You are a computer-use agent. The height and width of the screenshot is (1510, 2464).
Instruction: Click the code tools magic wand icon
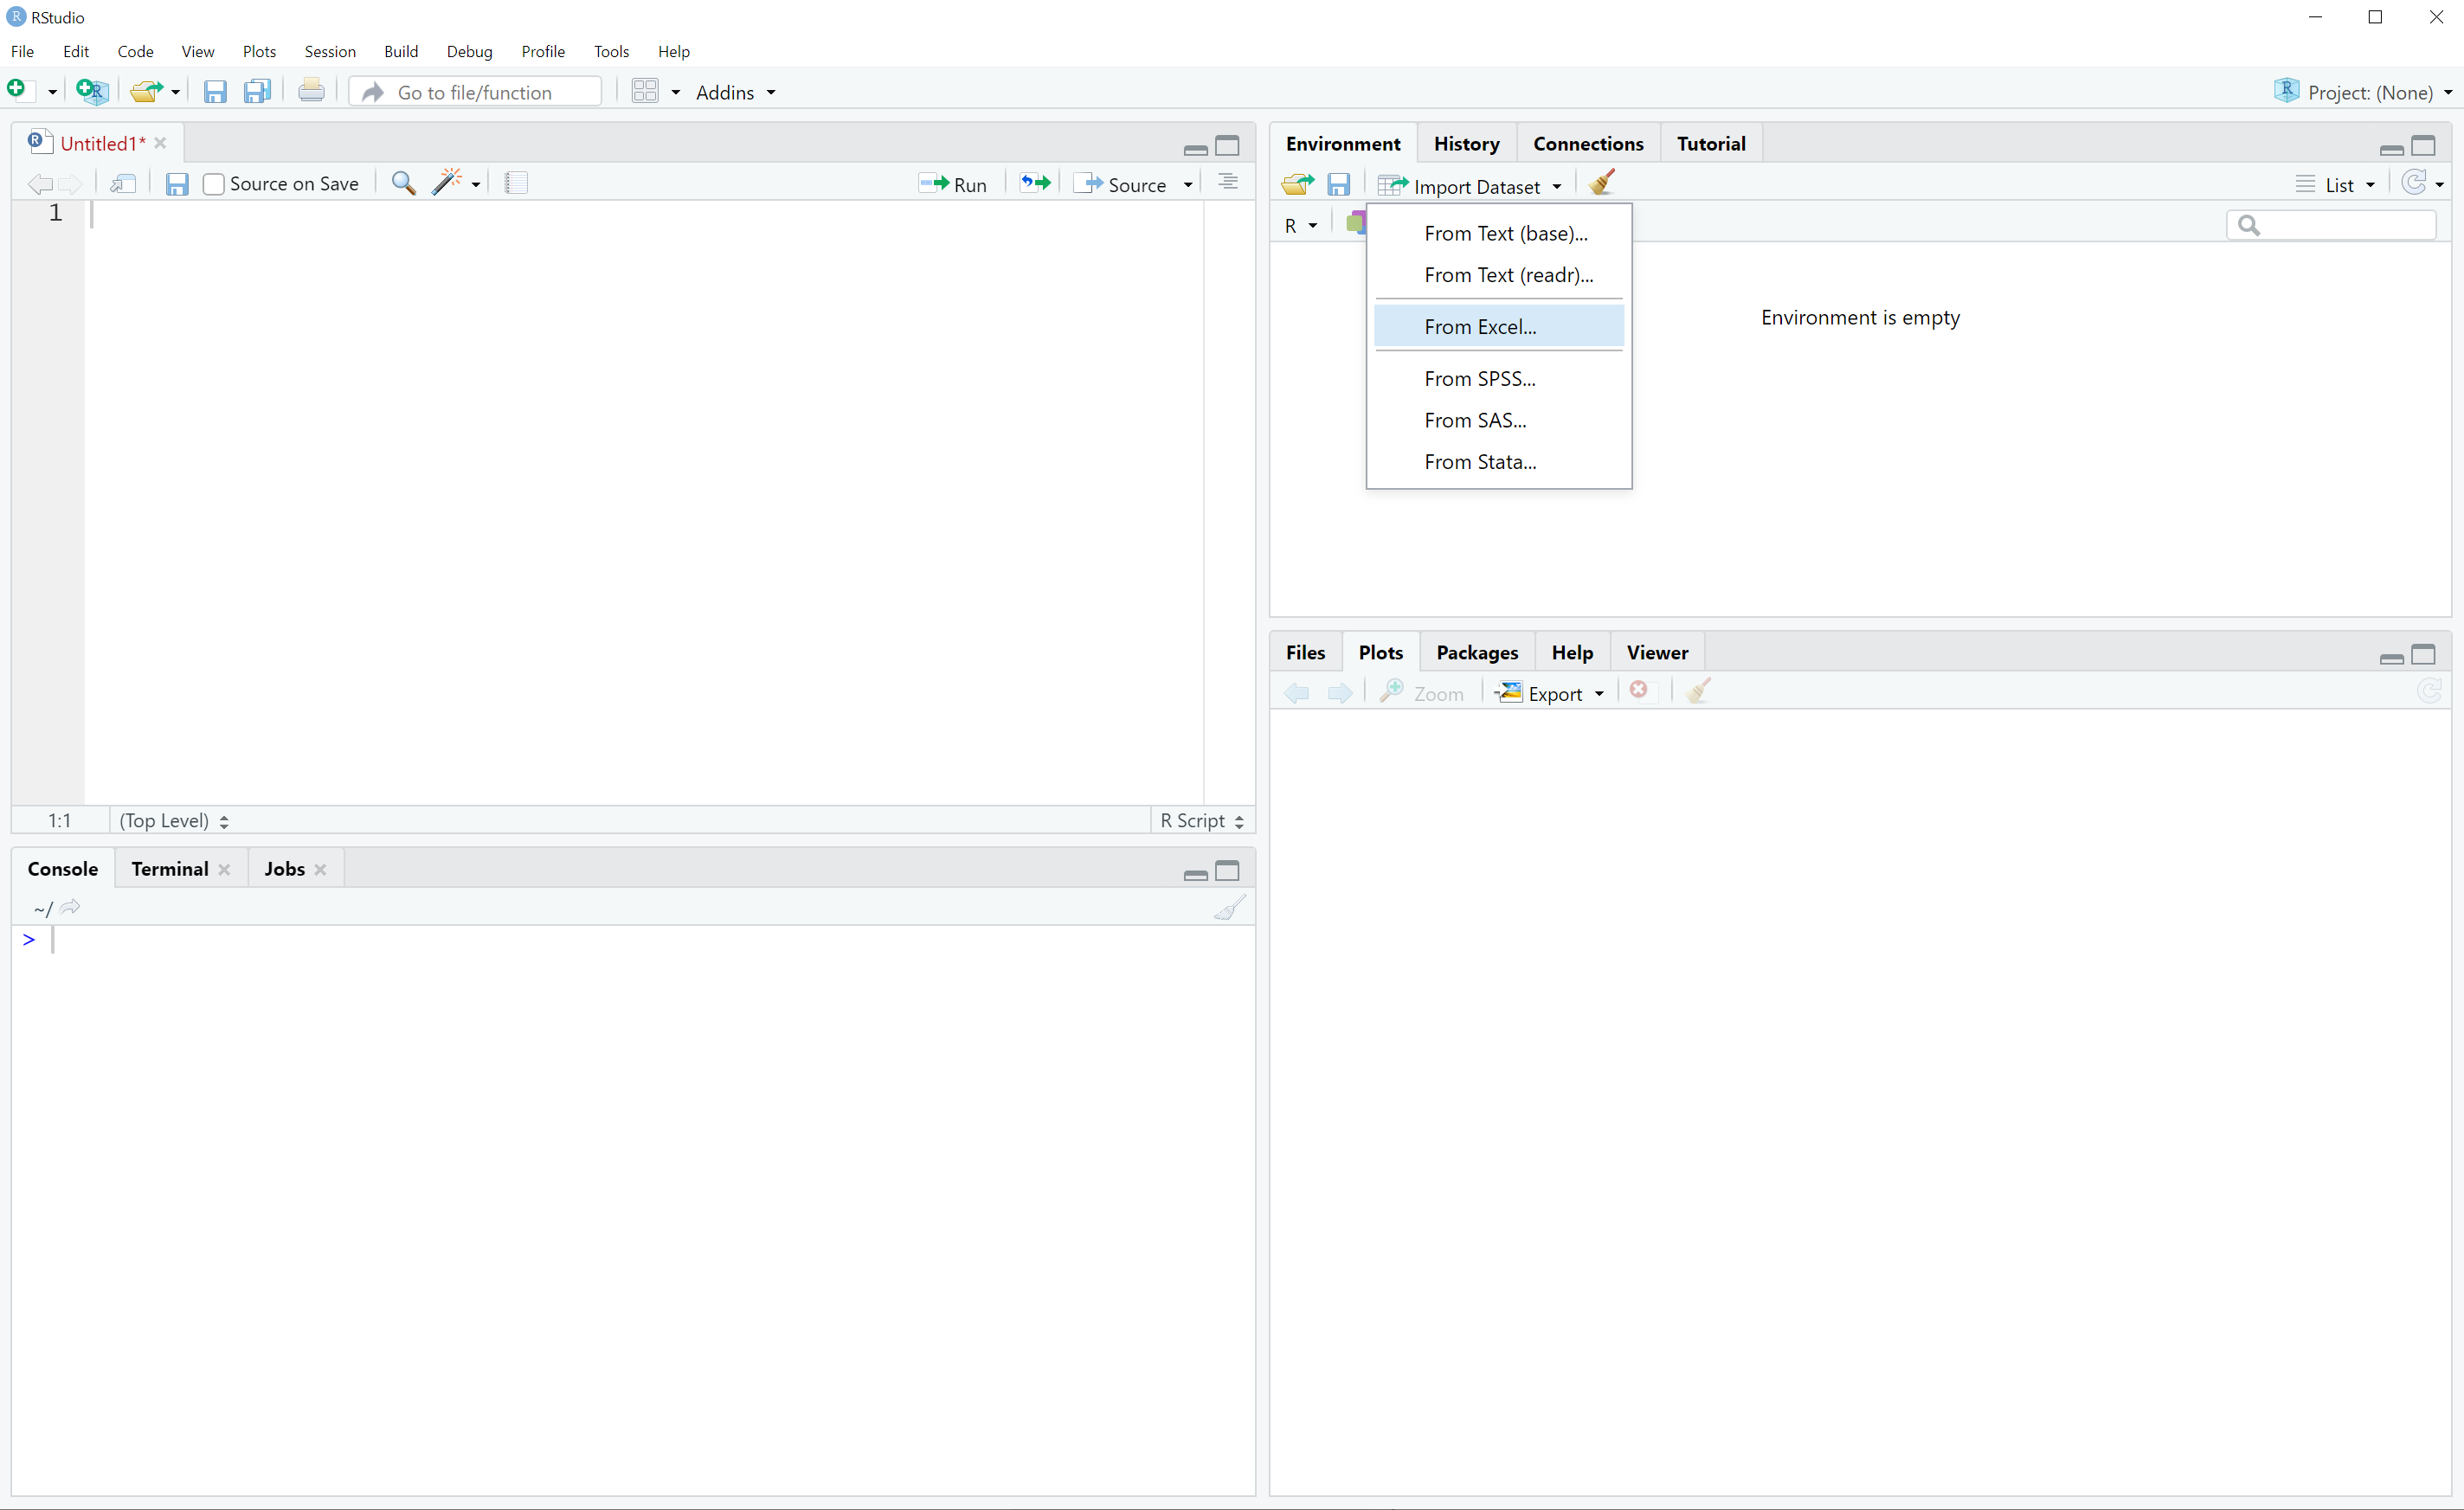pyautogui.click(x=447, y=183)
